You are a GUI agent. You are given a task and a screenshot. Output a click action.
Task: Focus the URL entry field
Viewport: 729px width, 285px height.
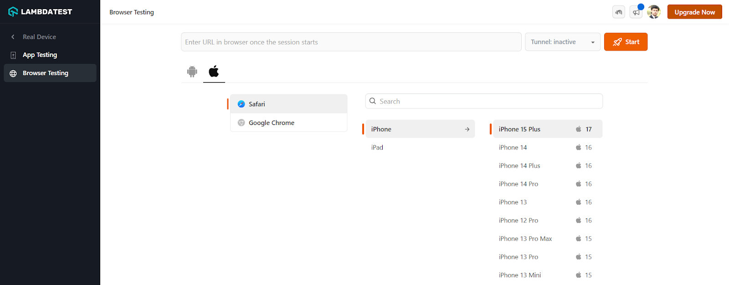pyautogui.click(x=351, y=42)
